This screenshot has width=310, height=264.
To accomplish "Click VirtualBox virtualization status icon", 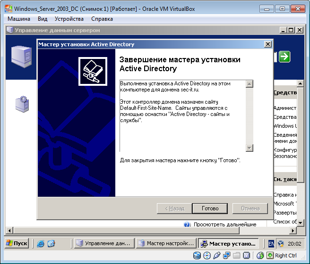I will point(246,256).
